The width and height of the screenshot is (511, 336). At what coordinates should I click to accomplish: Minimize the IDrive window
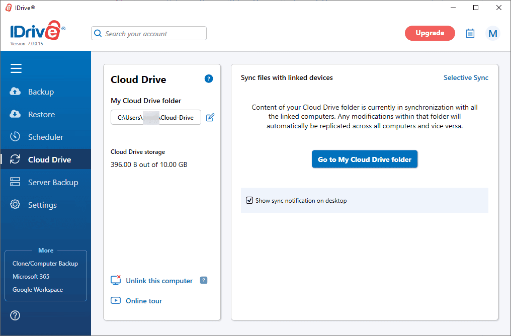453,8
